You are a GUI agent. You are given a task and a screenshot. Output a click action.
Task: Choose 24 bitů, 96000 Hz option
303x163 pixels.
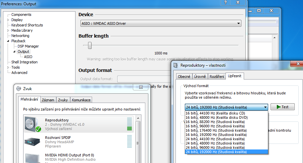[227, 147]
